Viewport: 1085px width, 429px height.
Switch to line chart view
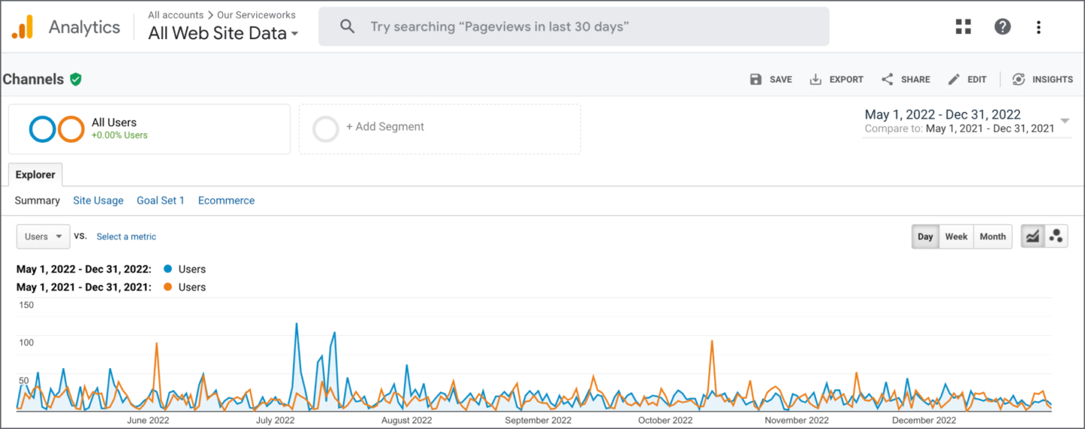[x=1032, y=236]
